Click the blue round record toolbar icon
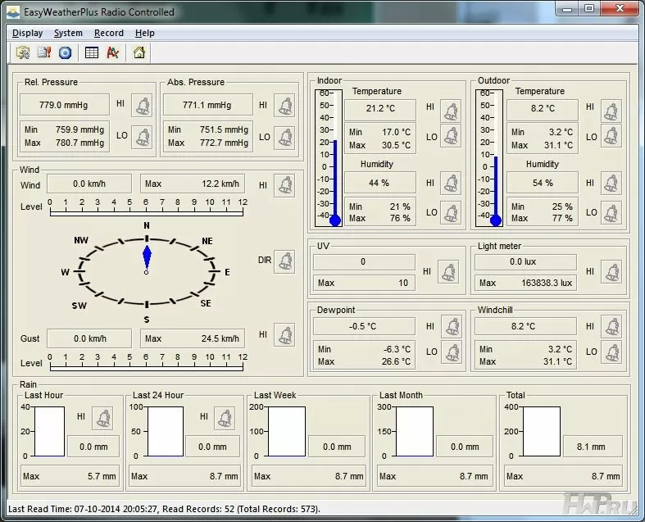Viewport: 645px width, 522px height. pos(65,52)
